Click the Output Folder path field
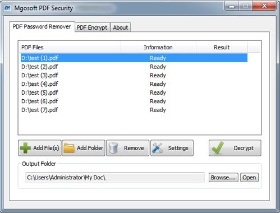 [x=115, y=177]
